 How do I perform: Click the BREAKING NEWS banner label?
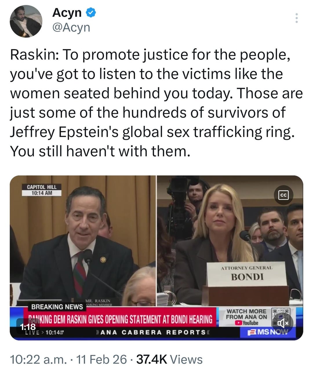tap(57, 307)
